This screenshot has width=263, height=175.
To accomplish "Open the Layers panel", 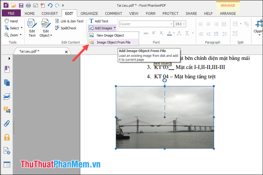I will click(7, 96).
